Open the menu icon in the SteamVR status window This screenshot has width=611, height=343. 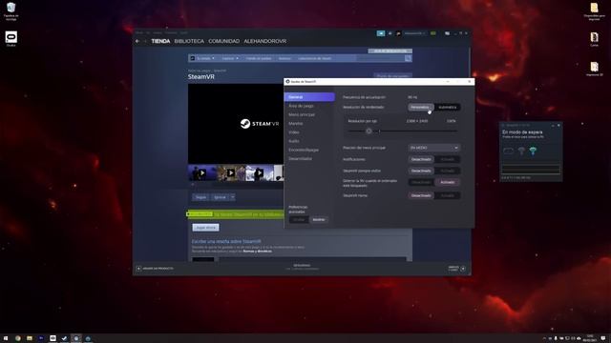(503, 125)
